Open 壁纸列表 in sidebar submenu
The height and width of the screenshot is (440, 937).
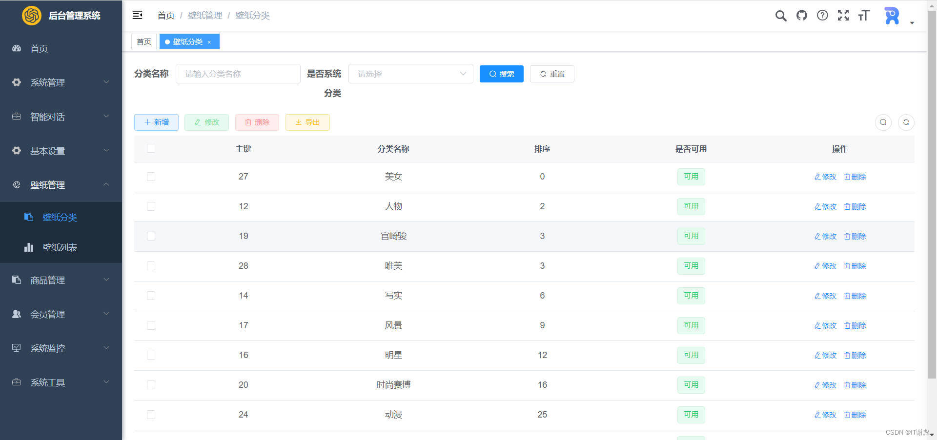tap(61, 247)
